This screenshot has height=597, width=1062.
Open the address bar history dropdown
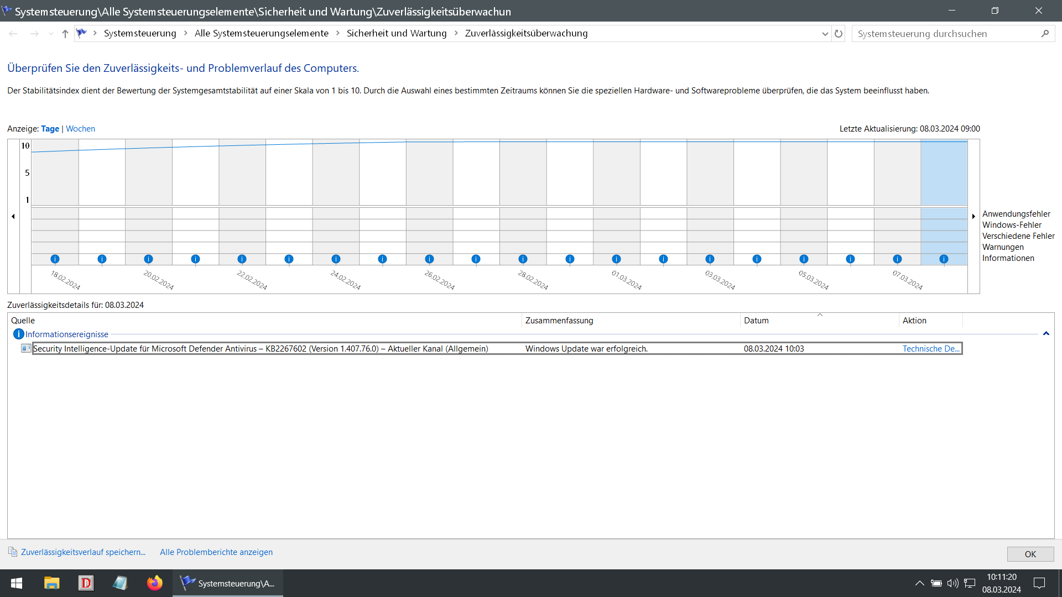tap(825, 34)
